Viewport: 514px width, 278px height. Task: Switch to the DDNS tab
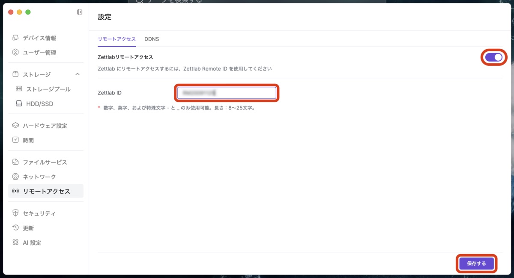pyautogui.click(x=152, y=39)
